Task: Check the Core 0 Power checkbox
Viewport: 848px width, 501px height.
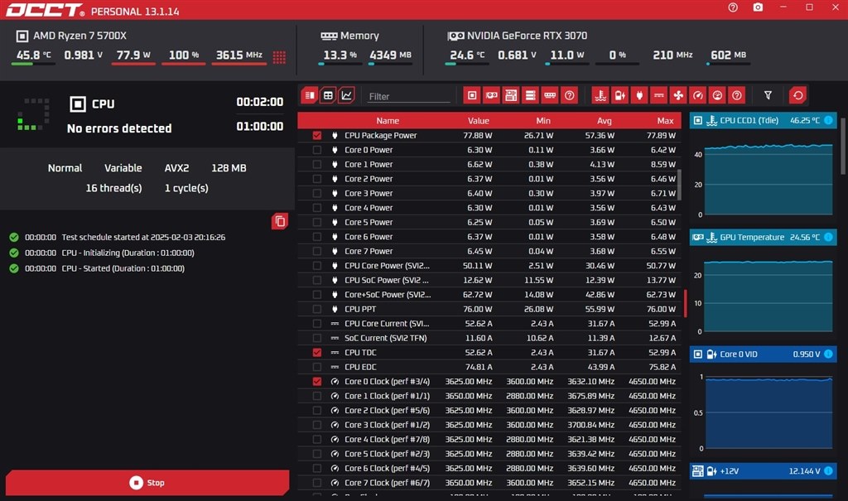Action: [317, 150]
